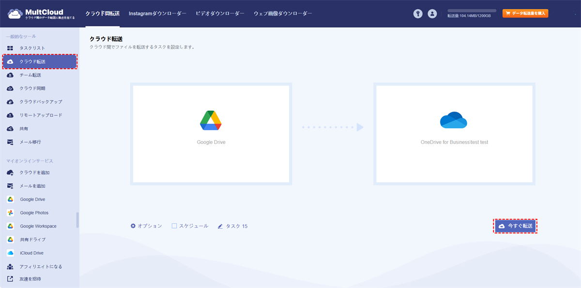Select リモートアップロード in sidebar

(40, 115)
